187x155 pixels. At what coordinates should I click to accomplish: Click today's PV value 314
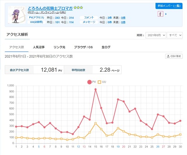pos(71,18)
